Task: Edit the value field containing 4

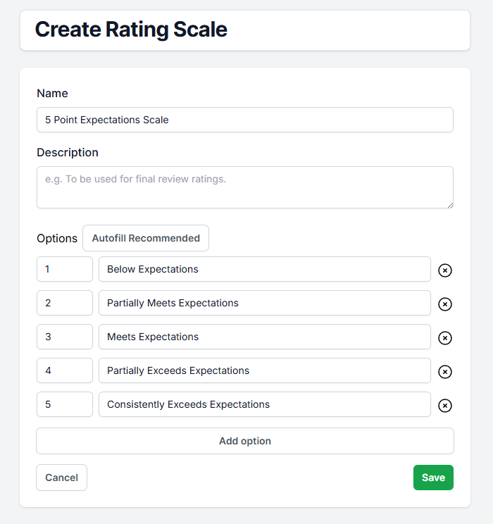Action: pyautogui.click(x=65, y=370)
